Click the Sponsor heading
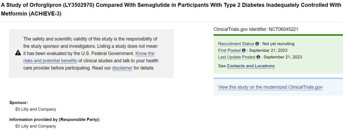 pyautogui.click(x=19, y=102)
